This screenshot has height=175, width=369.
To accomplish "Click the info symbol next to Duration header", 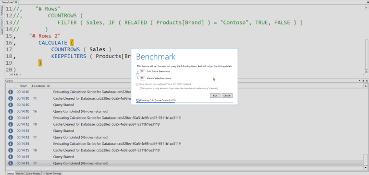I will pyautogui.click(x=48, y=86).
